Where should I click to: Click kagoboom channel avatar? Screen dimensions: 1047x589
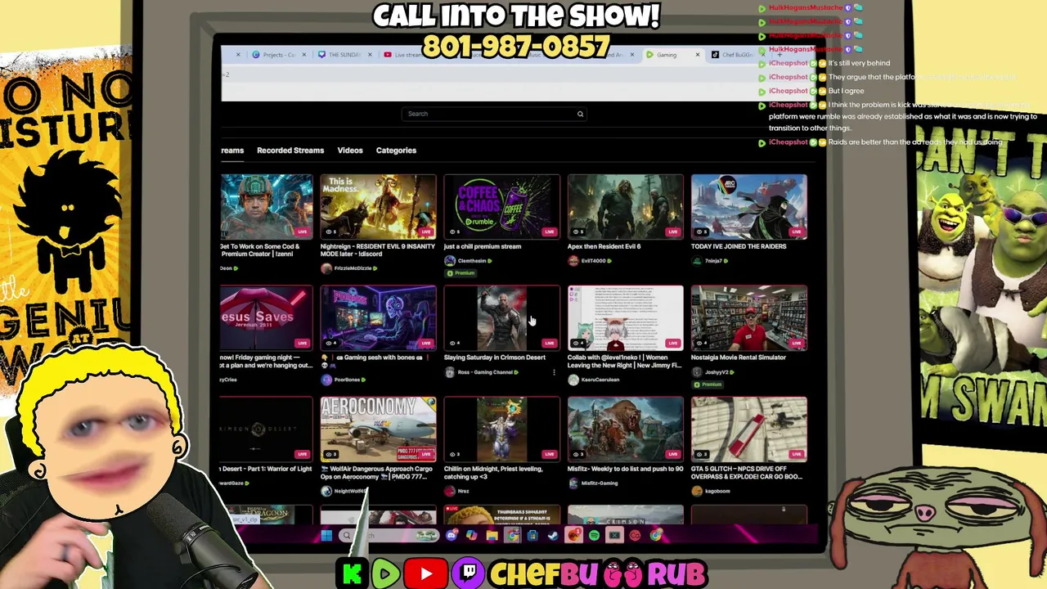click(x=697, y=491)
